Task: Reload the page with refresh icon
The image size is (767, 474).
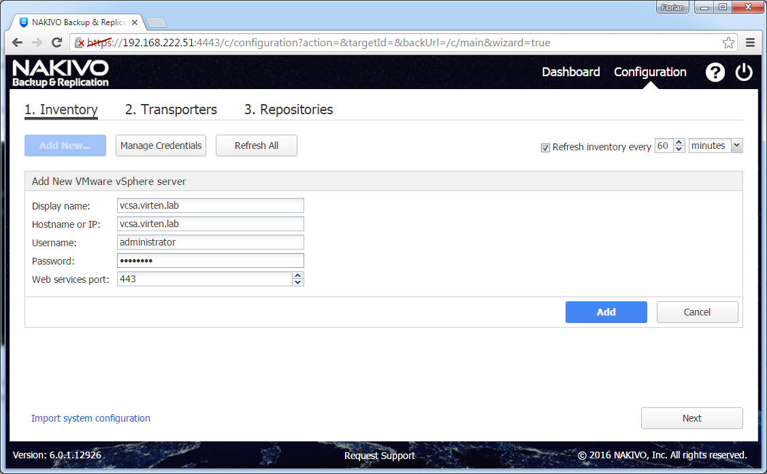Action: click(x=56, y=43)
